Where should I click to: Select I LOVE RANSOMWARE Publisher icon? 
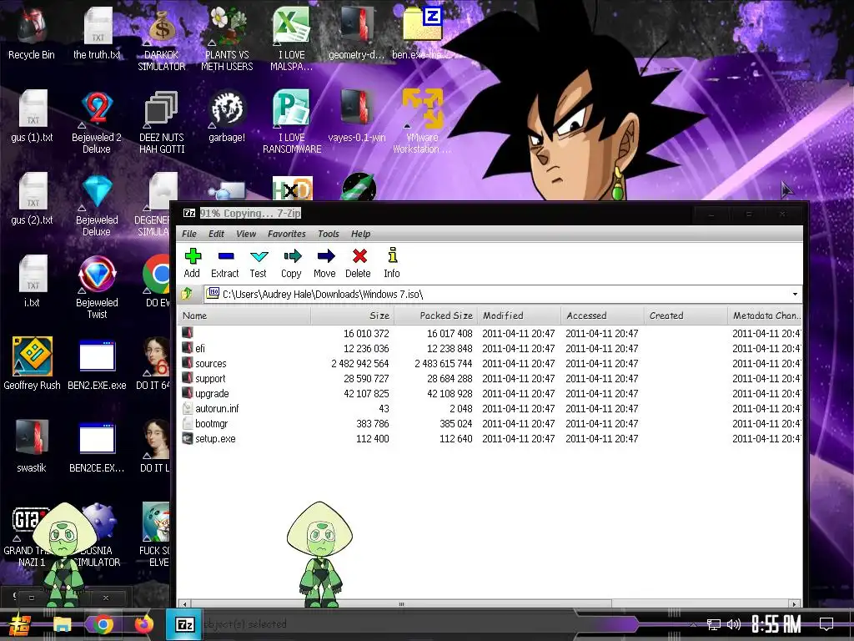point(292,122)
